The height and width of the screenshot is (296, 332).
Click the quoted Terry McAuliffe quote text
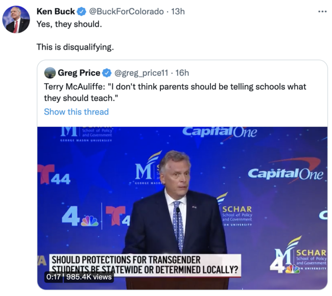pyautogui.click(x=175, y=92)
